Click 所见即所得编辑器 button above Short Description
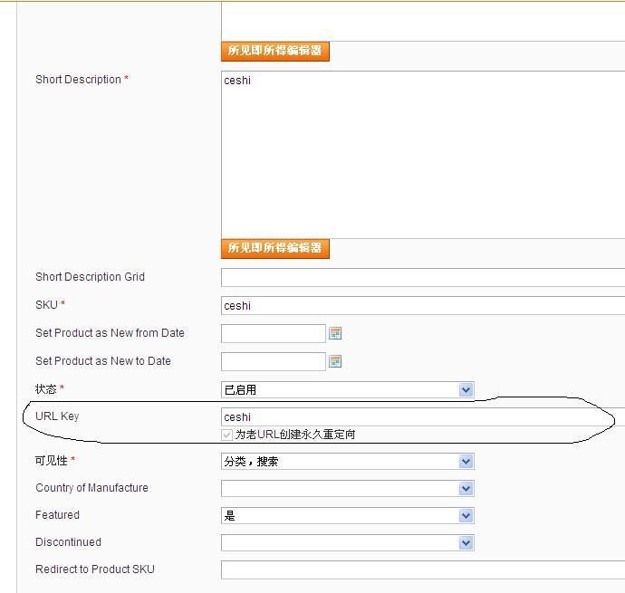 pyautogui.click(x=275, y=52)
